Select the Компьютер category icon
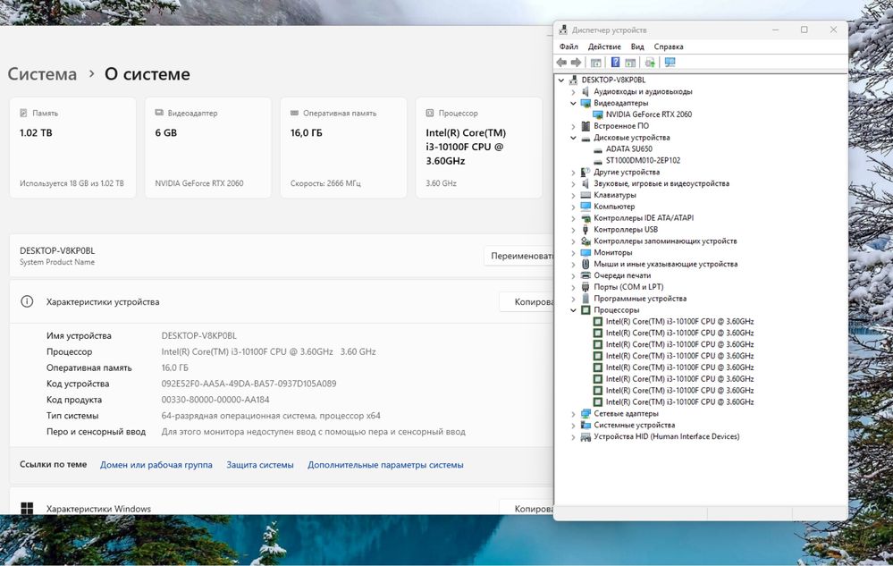Image resolution: width=893 pixels, height=566 pixels. [586, 207]
